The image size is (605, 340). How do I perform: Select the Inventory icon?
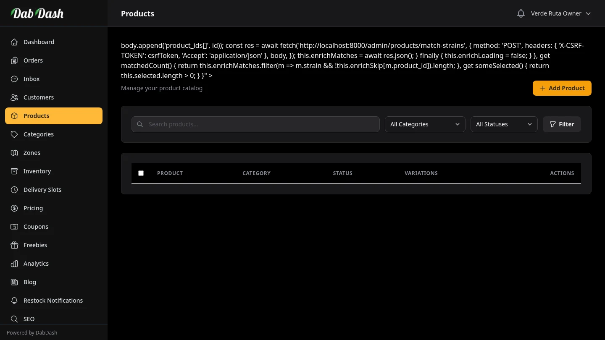[14, 171]
